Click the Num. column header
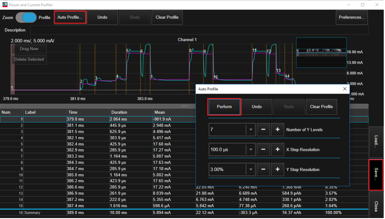Viewport: 385px width, 219px height. (12, 112)
